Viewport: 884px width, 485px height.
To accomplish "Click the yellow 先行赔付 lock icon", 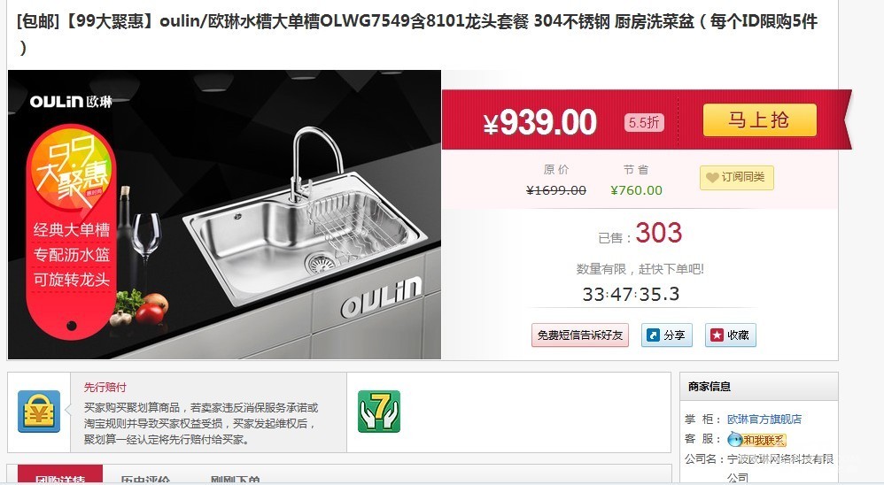I will coord(39,412).
